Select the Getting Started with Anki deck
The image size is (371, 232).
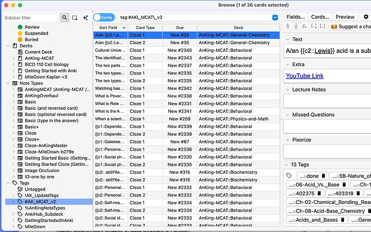pyautogui.click(x=51, y=71)
